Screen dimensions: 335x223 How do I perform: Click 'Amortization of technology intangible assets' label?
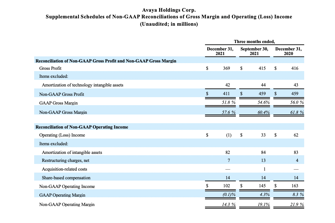click(x=82, y=85)
